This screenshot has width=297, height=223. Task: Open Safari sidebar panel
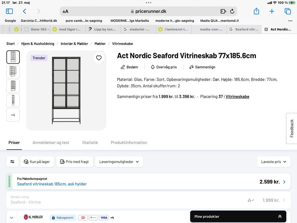coord(9,11)
